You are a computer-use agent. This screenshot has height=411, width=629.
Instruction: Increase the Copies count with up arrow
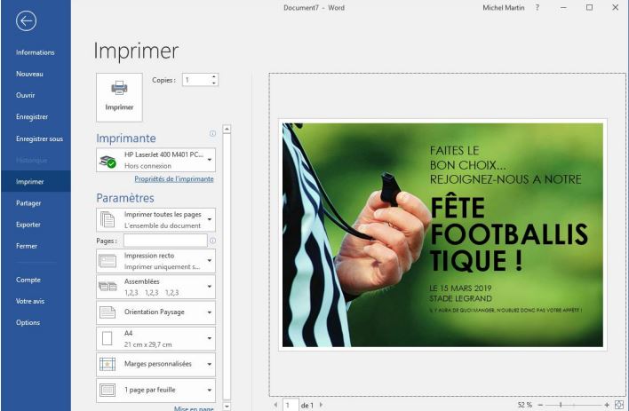pos(214,76)
